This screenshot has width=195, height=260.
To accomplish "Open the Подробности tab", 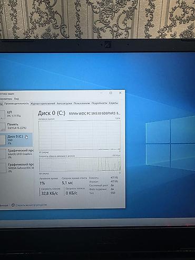I will (x=99, y=103).
